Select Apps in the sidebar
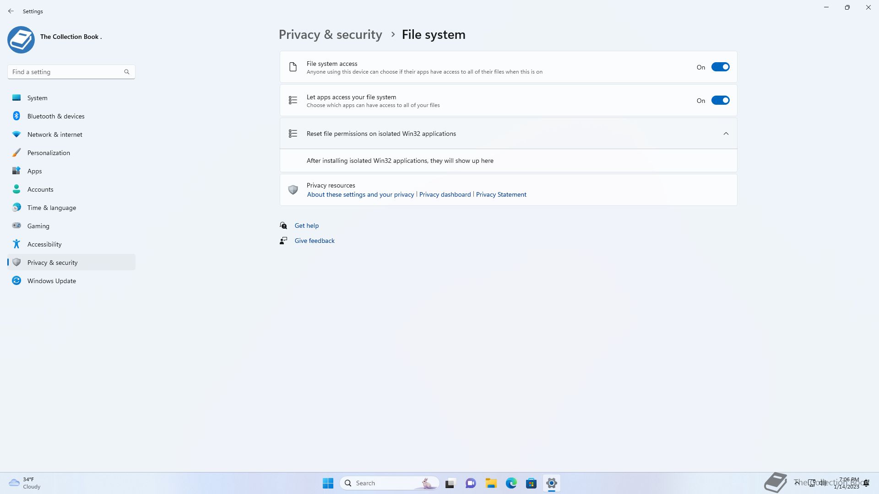Viewport: 879px width, 494px height. pyautogui.click(x=71, y=171)
